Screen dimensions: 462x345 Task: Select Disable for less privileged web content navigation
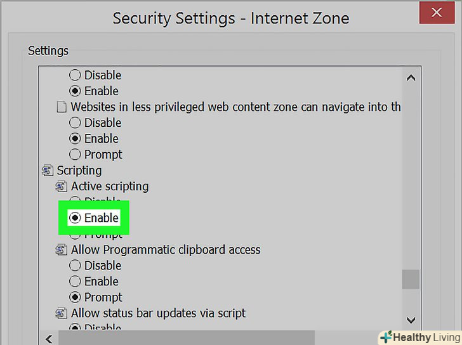click(x=75, y=123)
